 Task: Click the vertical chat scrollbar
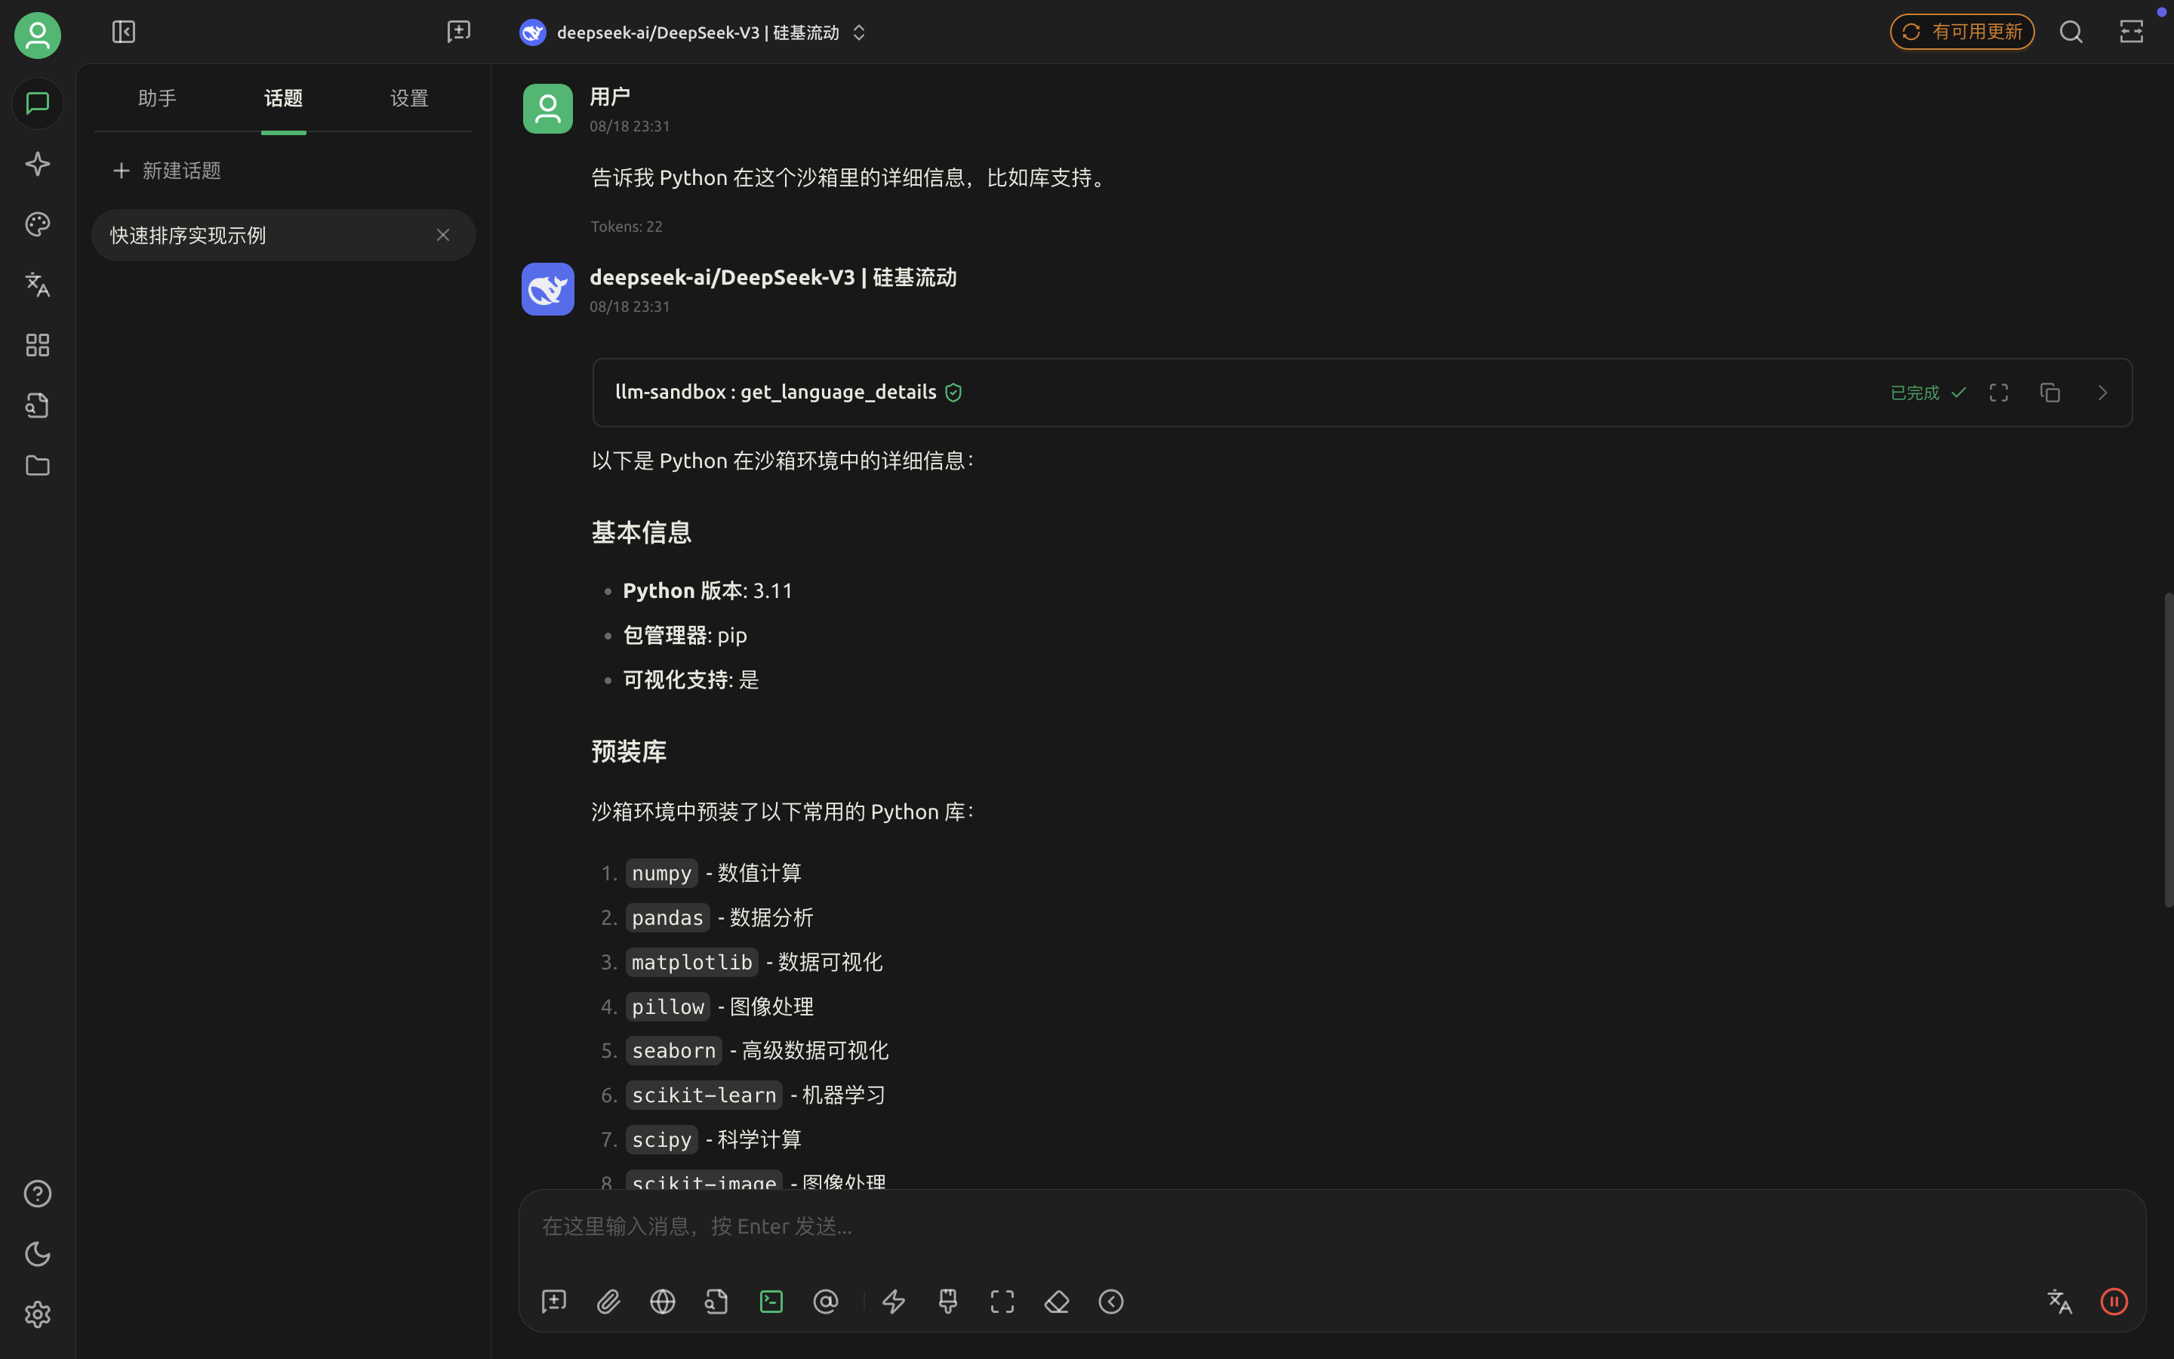[2166, 750]
